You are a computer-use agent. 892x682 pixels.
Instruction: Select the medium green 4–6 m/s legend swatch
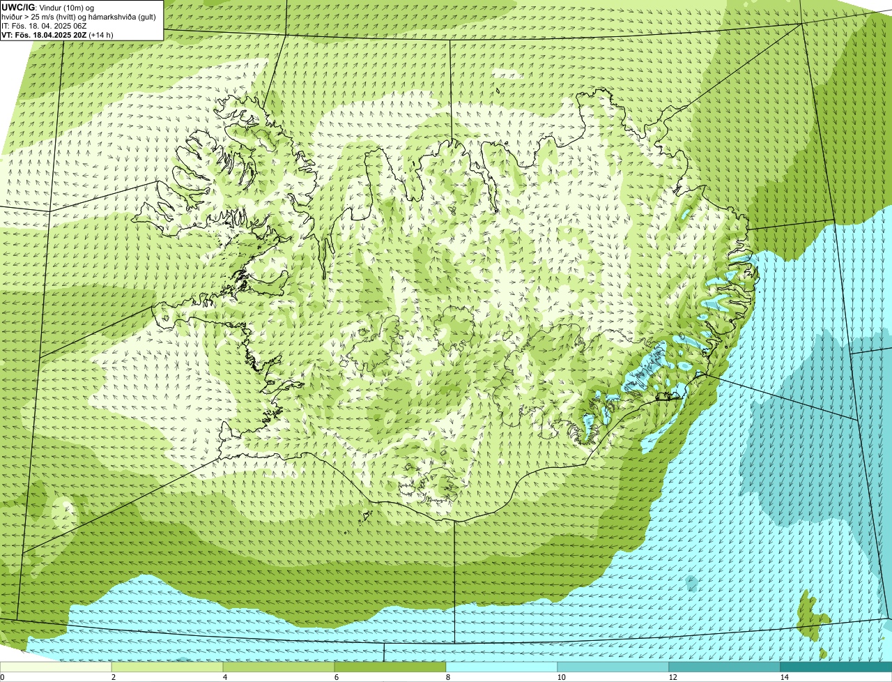point(279,667)
